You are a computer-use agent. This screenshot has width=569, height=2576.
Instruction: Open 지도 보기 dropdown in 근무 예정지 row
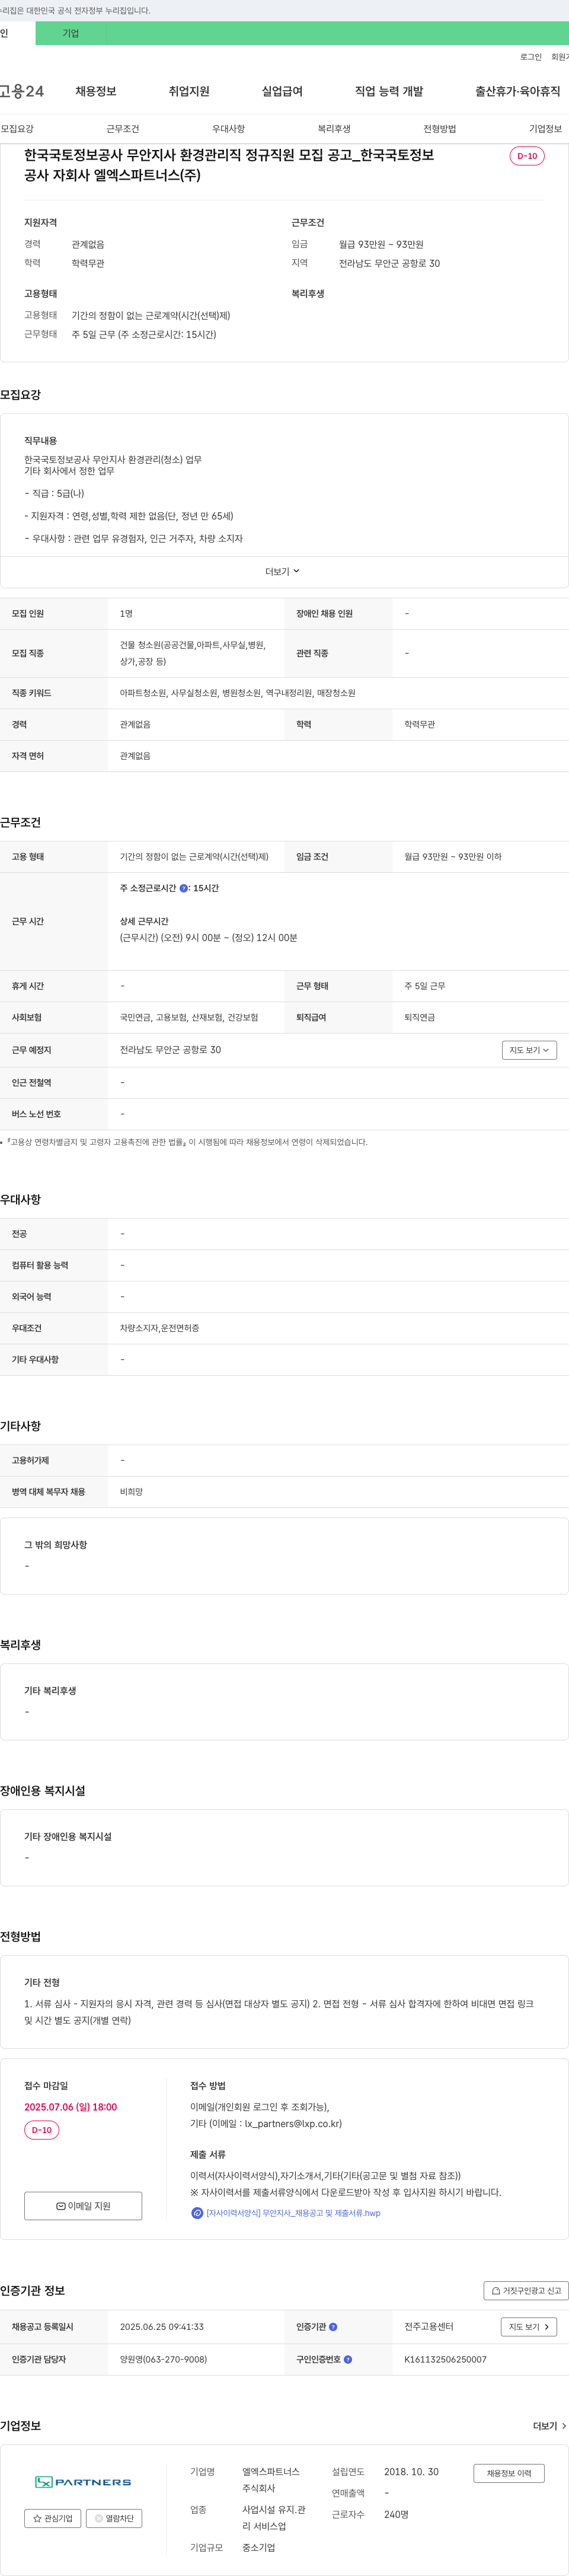point(529,1050)
